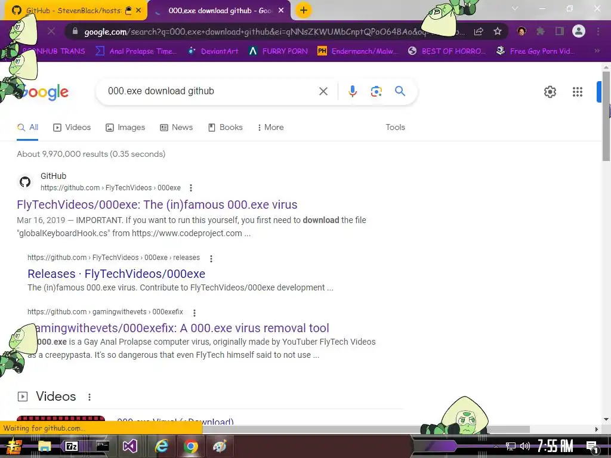
Task: Start voice search with microphone icon
Action: [x=352, y=91]
